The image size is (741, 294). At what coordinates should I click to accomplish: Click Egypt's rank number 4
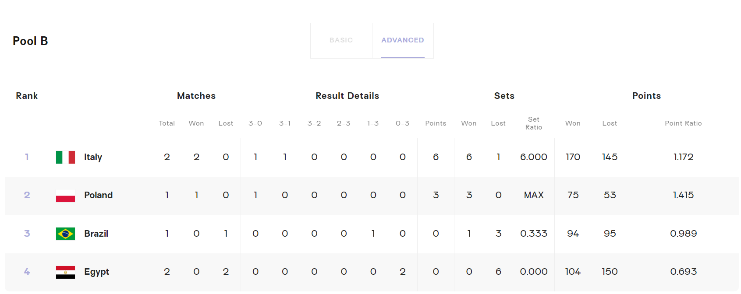point(27,272)
